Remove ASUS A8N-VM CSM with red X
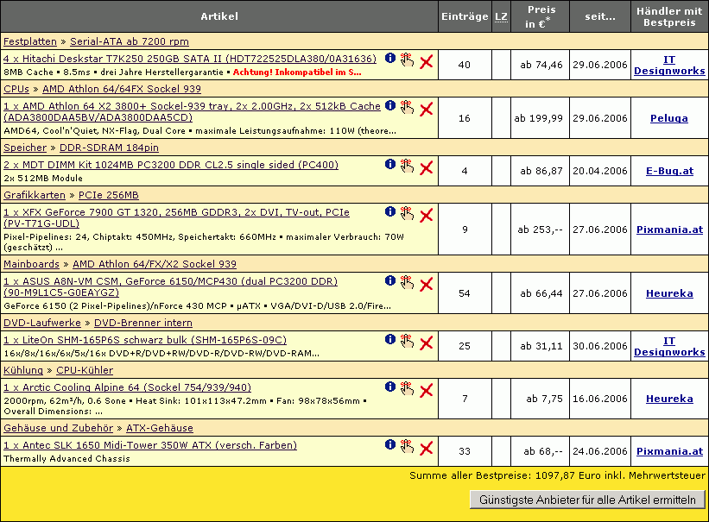The width and height of the screenshot is (709, 522). (426, 285)
